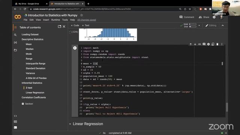Open the Insert menu
The image size is (240, 135).
(x=46, y=20)
